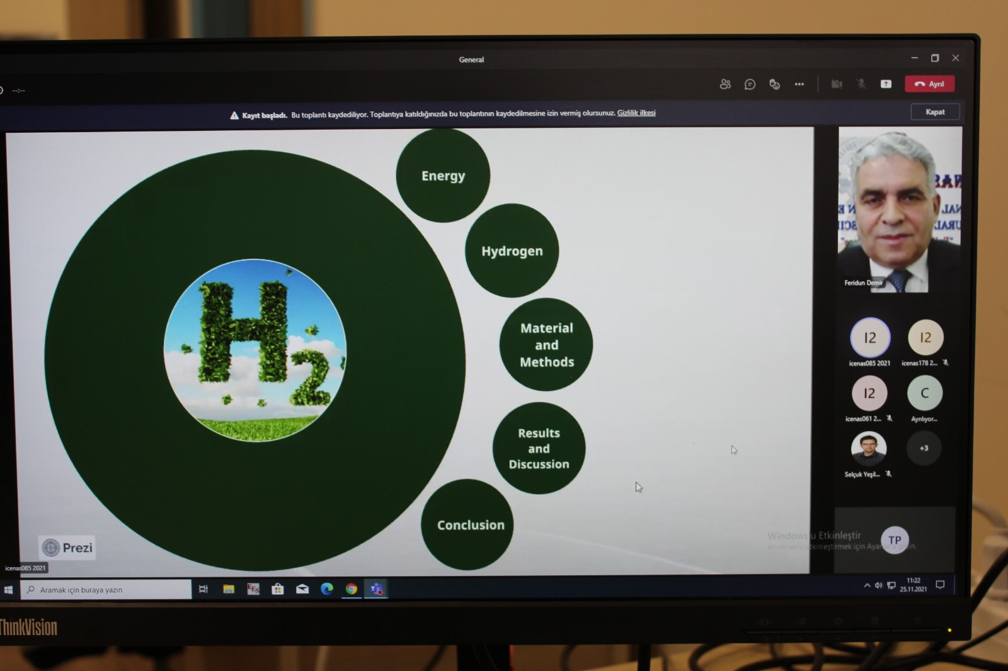Open the notification center icon
The width and height of the screenshot is (1008, 671).
coord(940,585)
